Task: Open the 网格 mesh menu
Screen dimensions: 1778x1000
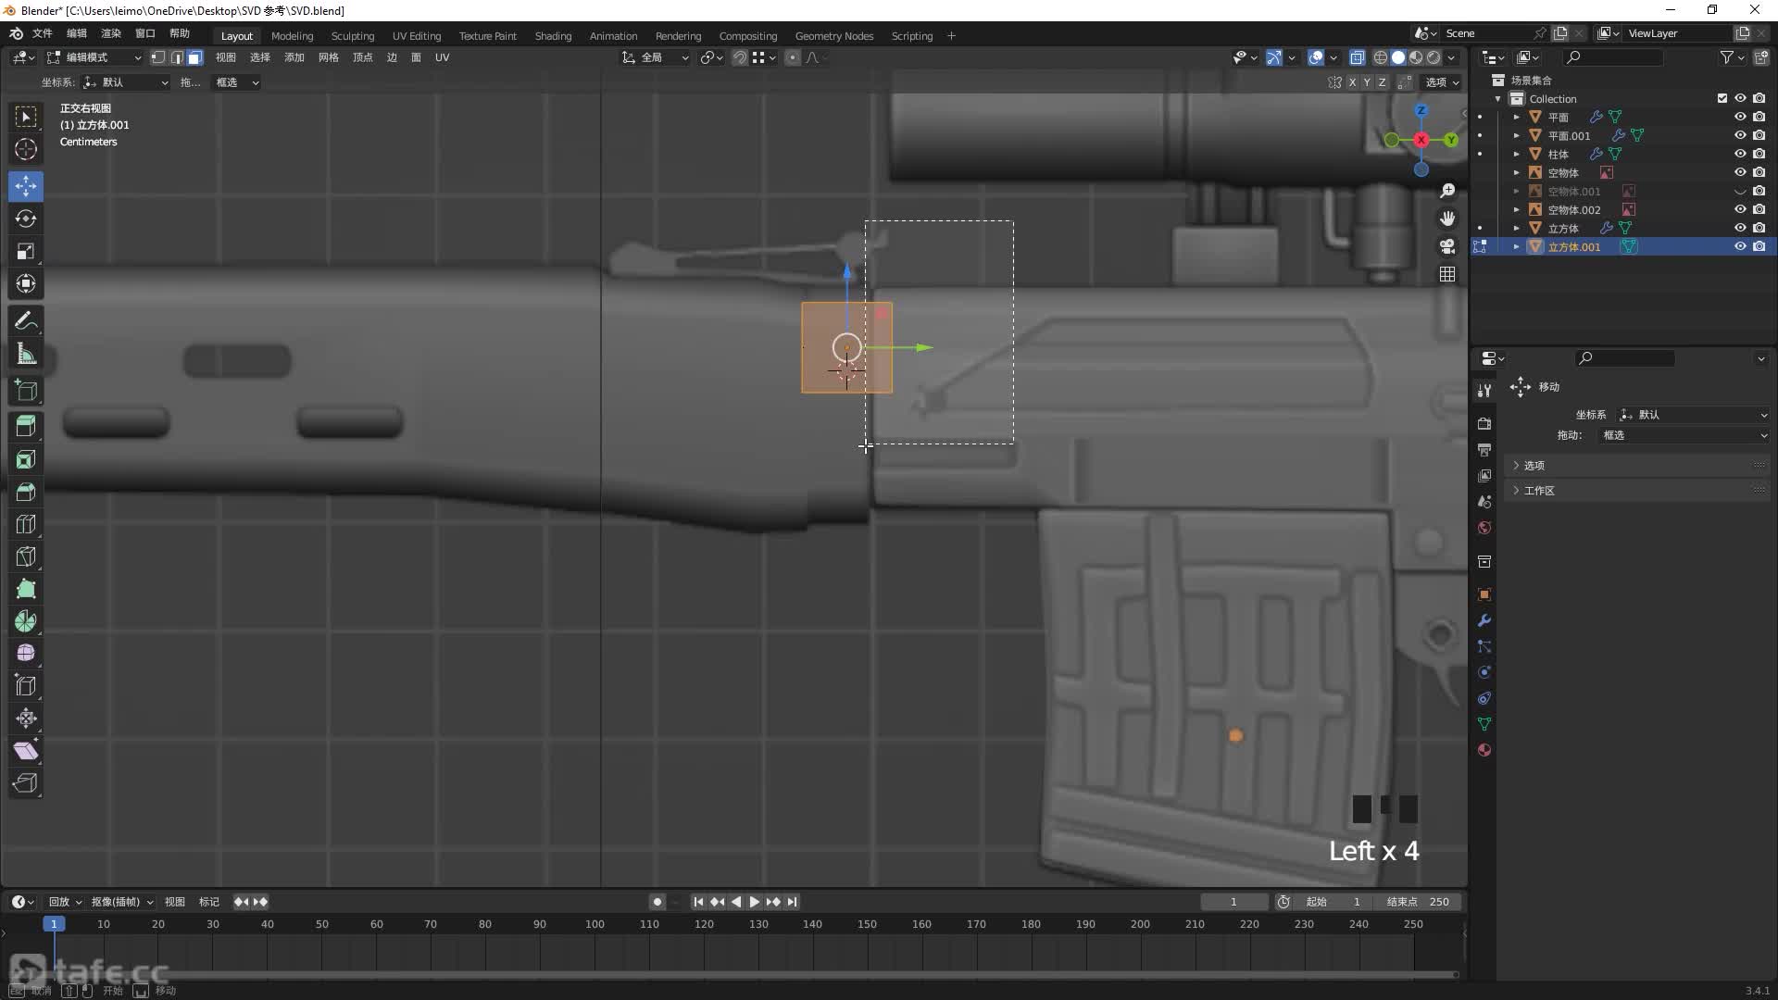Action: coord(329,57)
